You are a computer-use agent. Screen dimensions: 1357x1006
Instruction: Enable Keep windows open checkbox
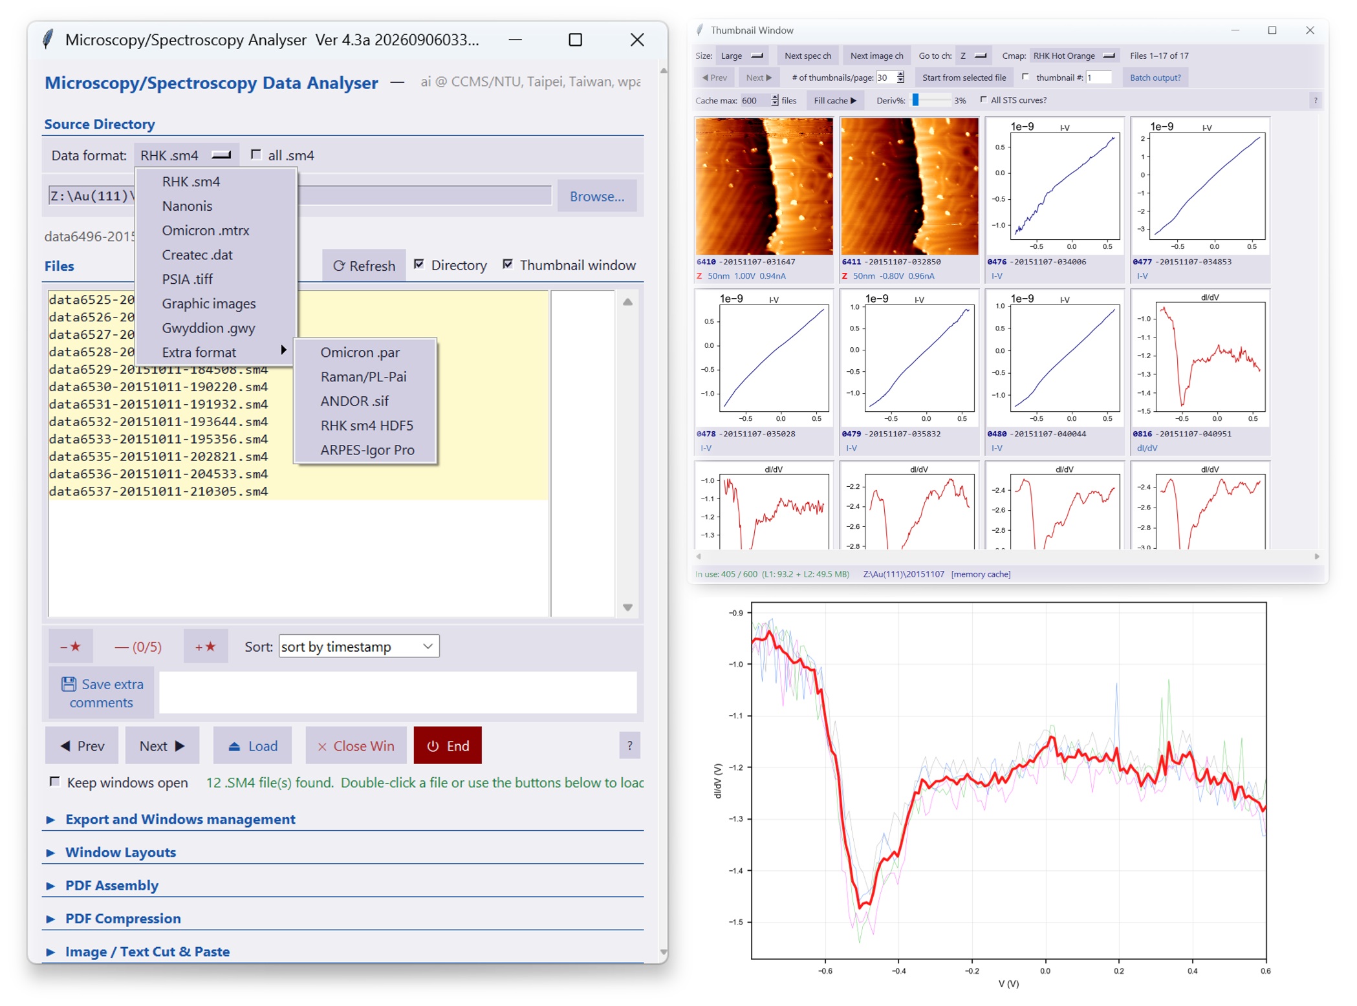pyautogui.click(x=55, y=782)
